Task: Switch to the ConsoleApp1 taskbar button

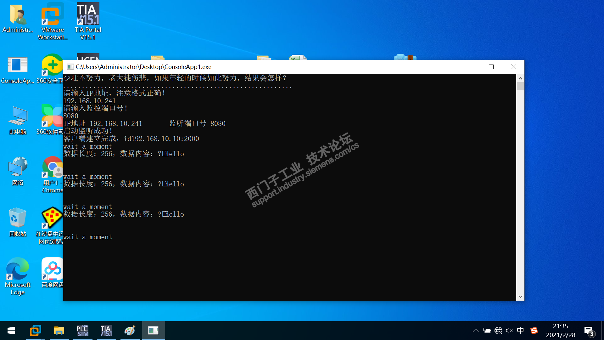Action: point(153,331)
